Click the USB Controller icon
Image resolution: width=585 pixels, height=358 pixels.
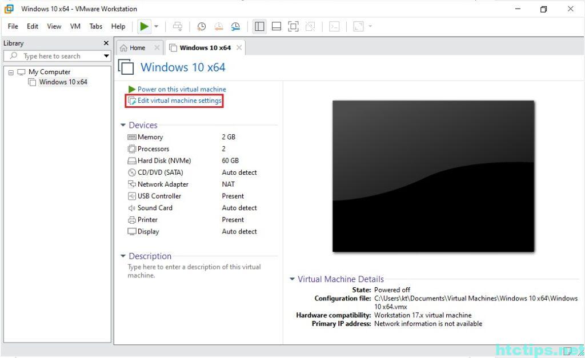coord(132,196)
